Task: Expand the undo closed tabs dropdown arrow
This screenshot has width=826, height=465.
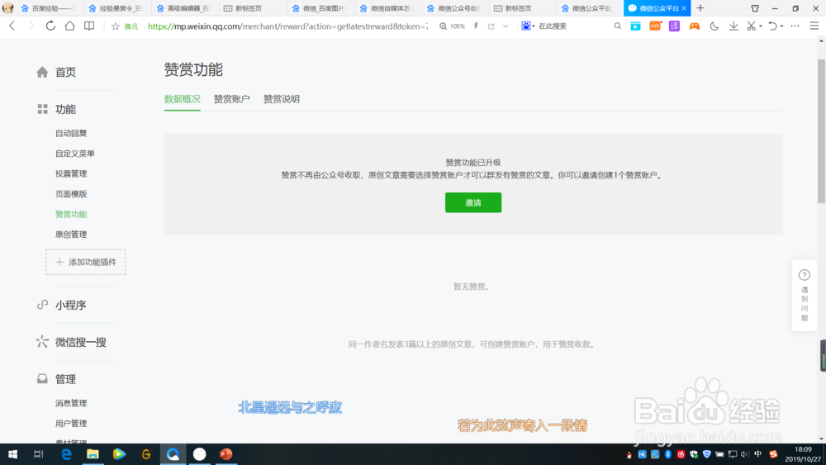Action: coord(781,26)
